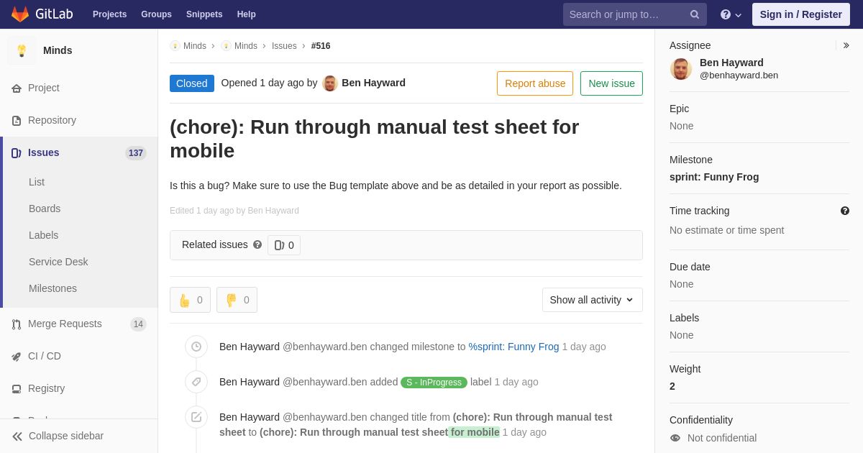
Task: Click Ben Hayward's avatar beside Opened
Action: coord(330,83)
